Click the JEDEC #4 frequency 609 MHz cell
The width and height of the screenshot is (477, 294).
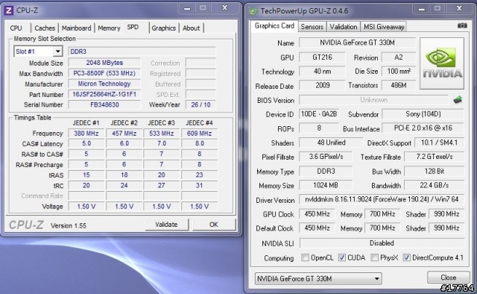click(x=199, y=133)
